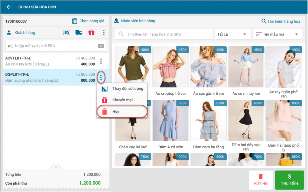Image resolution: width=308 pixels, height=192 pixels.
Task: Focus the Nhập mã vạch, mã SKU field
Action: click(x=50, y=46)
